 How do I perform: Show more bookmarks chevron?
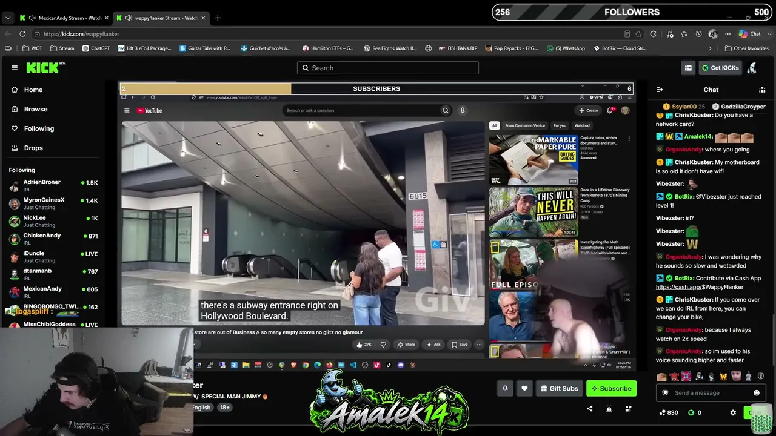[710, 48]
